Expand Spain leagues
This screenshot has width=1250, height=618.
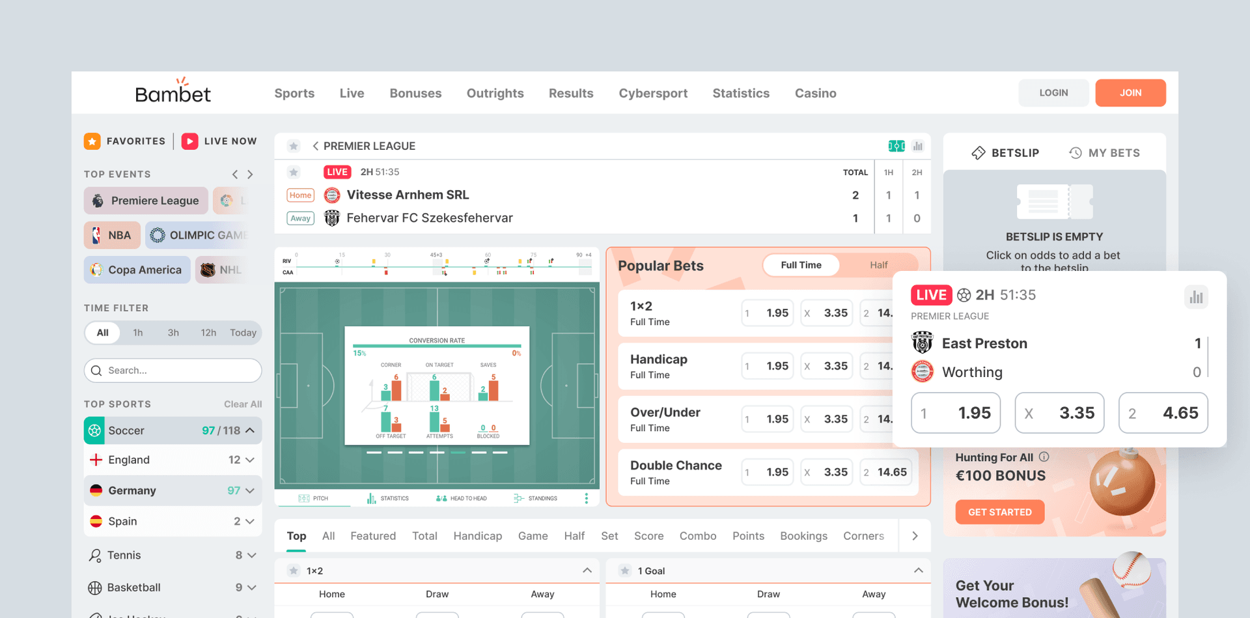click(x=250, y=521)
